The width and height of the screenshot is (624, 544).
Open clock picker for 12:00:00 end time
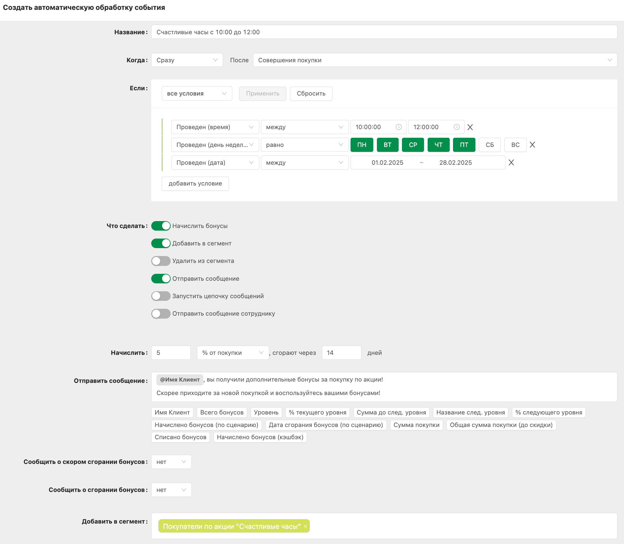456,127
